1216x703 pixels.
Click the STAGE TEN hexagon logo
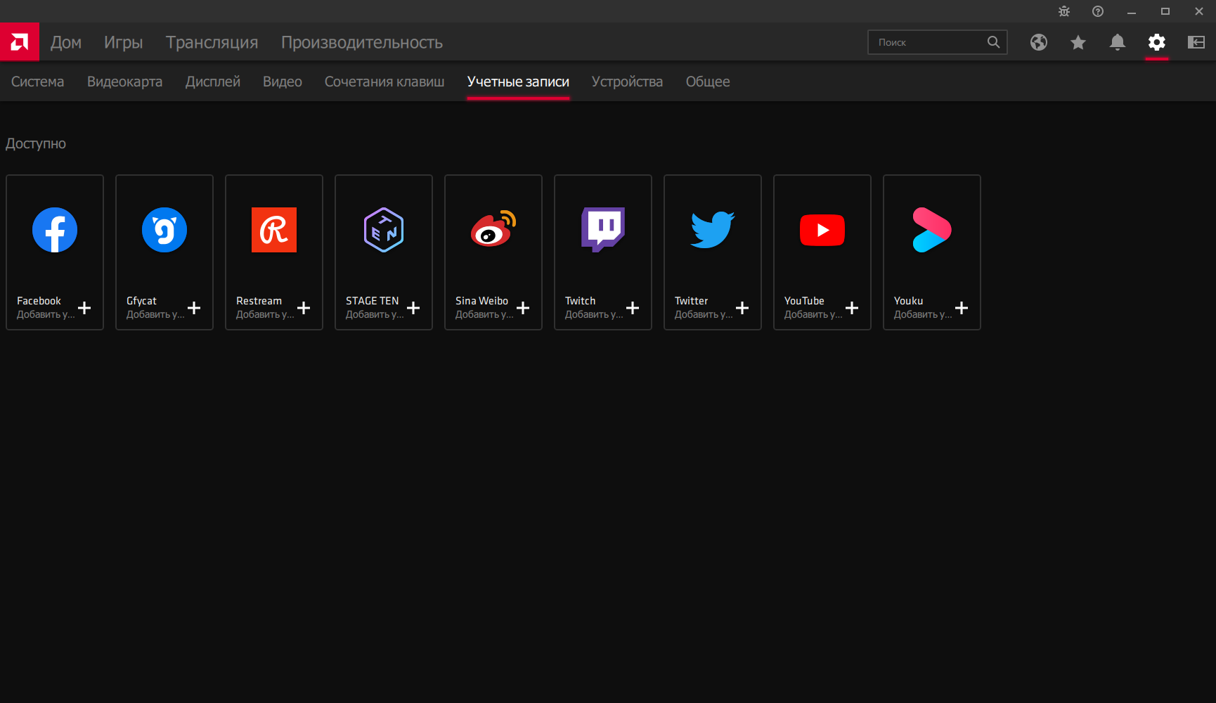384,230
